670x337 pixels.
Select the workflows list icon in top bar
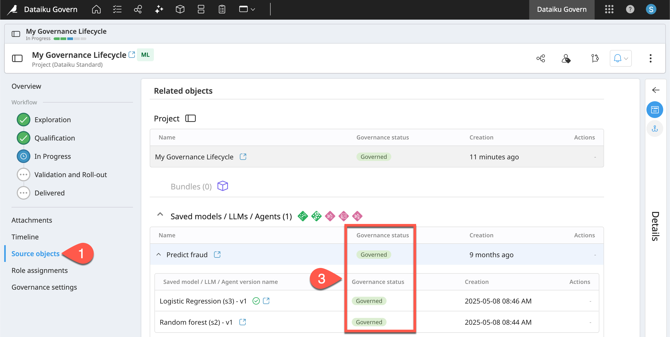click(x=117, y=9)
